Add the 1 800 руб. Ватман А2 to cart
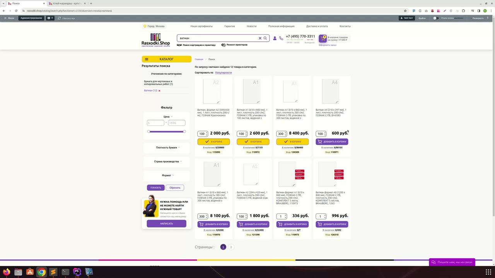The image size is (495, 278). tap(253, 224)
